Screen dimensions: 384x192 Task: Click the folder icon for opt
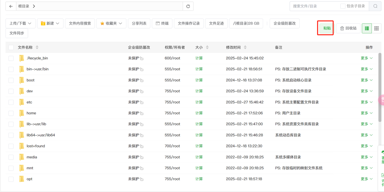22,179
